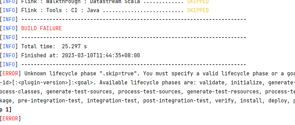Click "generate-test-sources" phase name
This screenshot has width=295, height=125.
click(x=79, y=92)
